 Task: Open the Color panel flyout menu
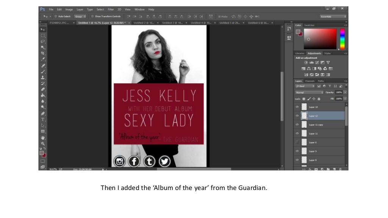point(346,25)
